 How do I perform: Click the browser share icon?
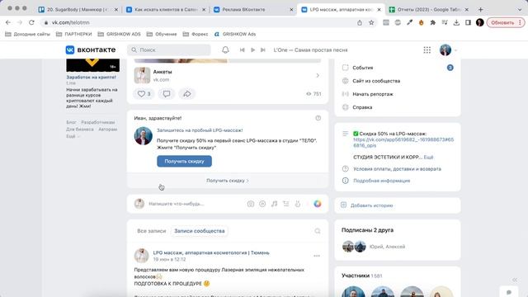[360, 22]
